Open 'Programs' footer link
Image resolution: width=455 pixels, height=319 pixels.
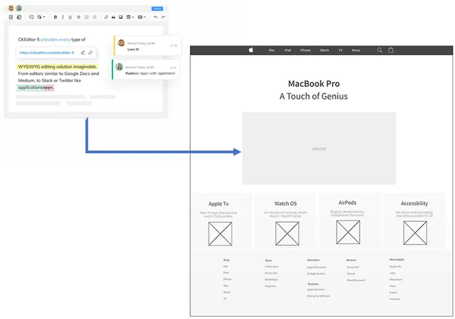[271, 286]
